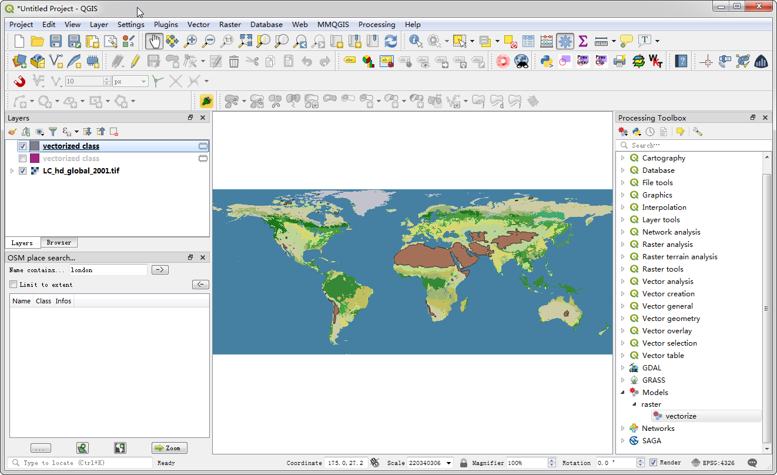
Task: Delete selected features trash icon
Action: click(x=234, y=61)
